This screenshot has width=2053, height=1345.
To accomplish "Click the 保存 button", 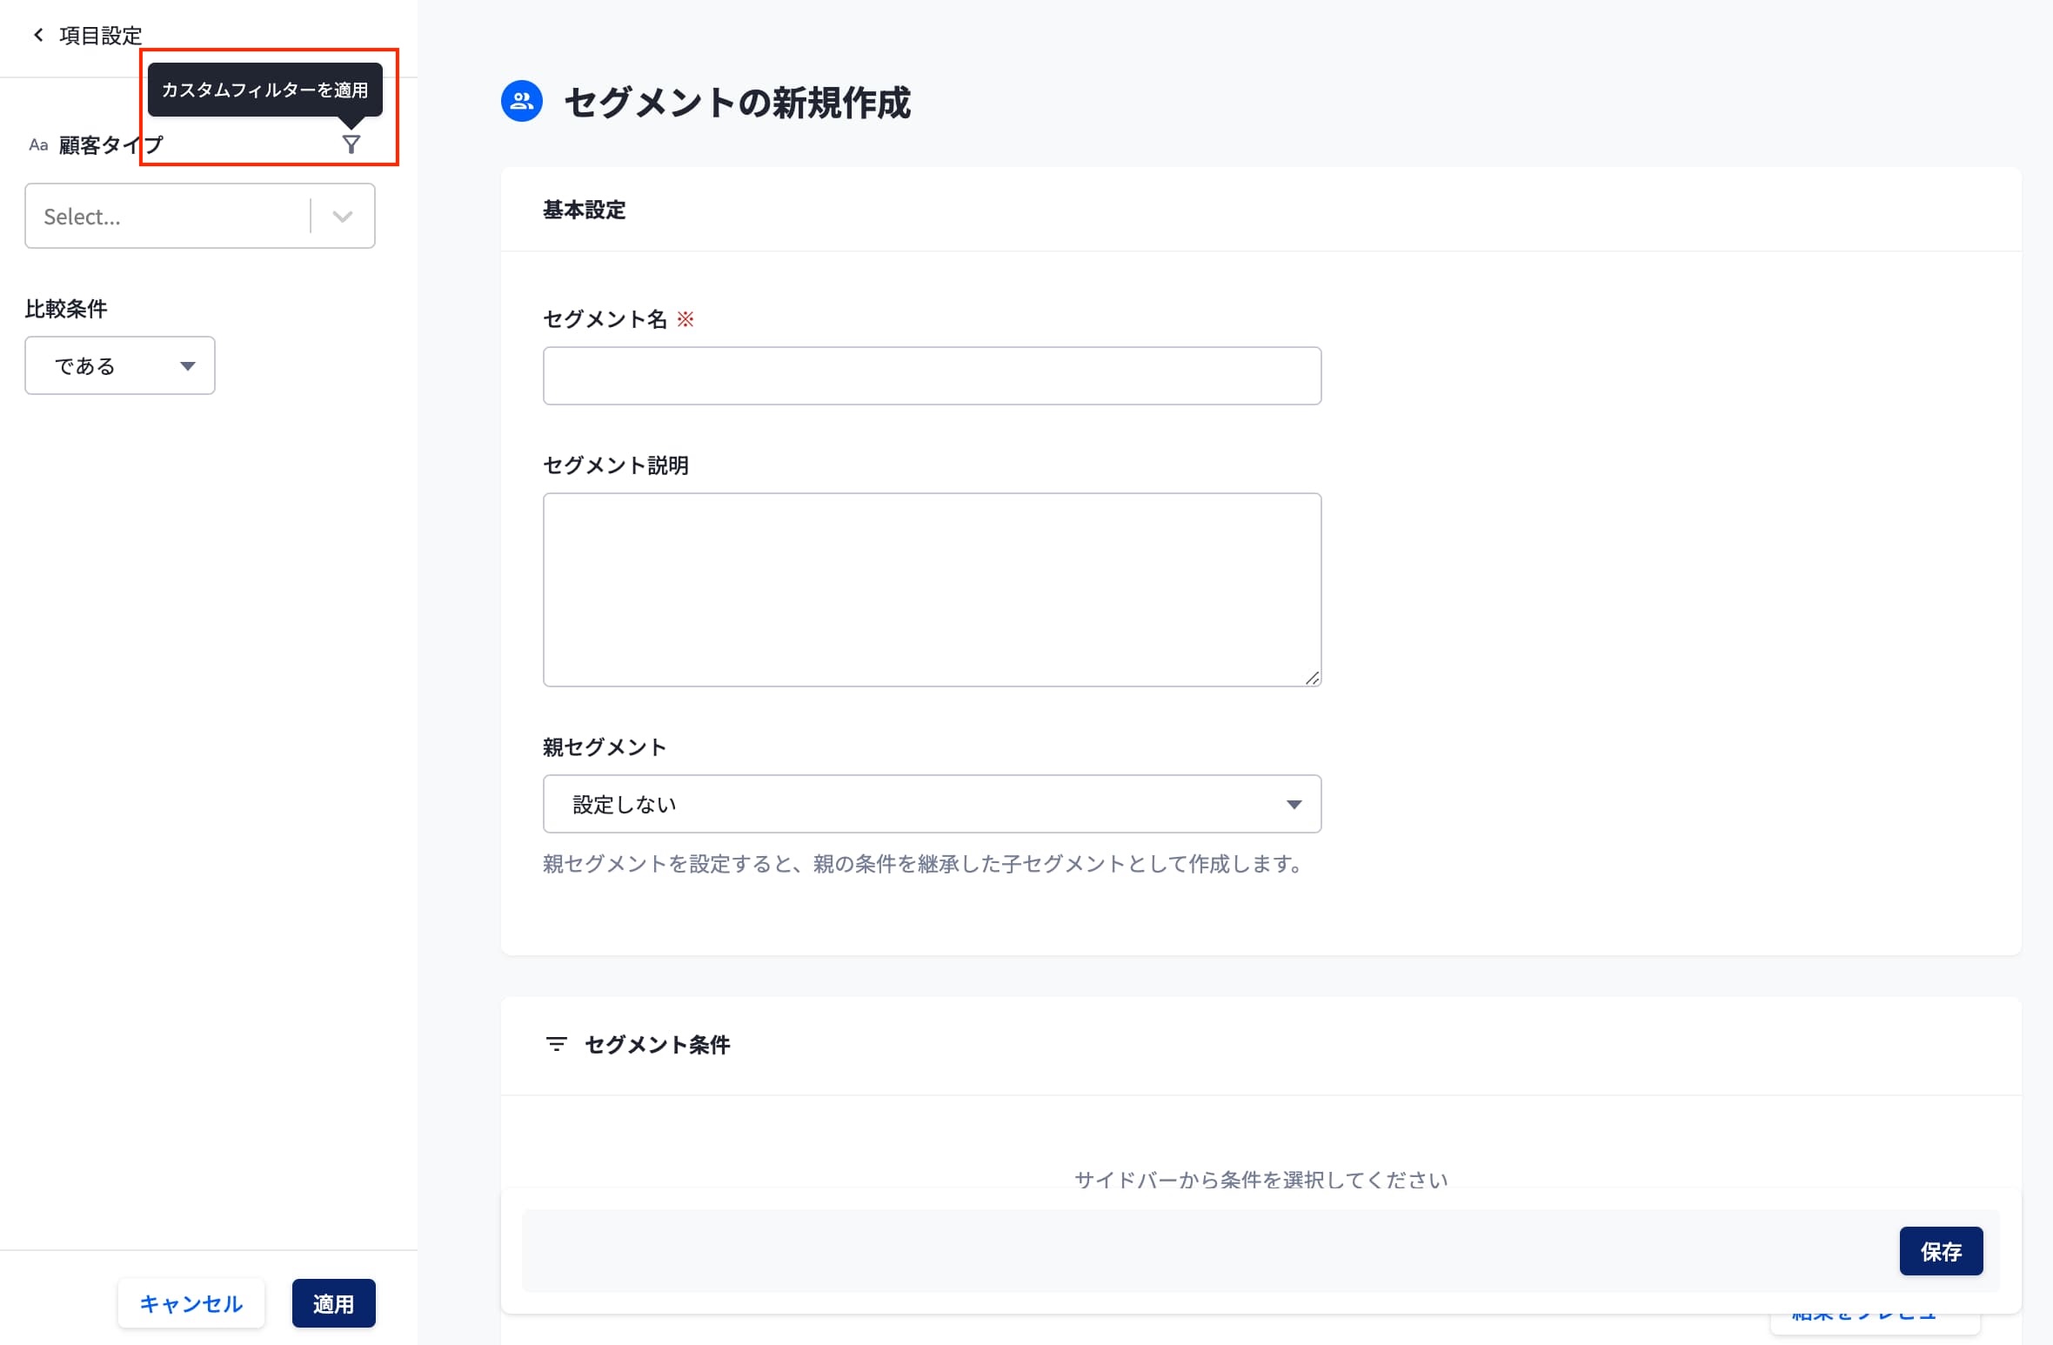I will click(x=1940, y=1251).
